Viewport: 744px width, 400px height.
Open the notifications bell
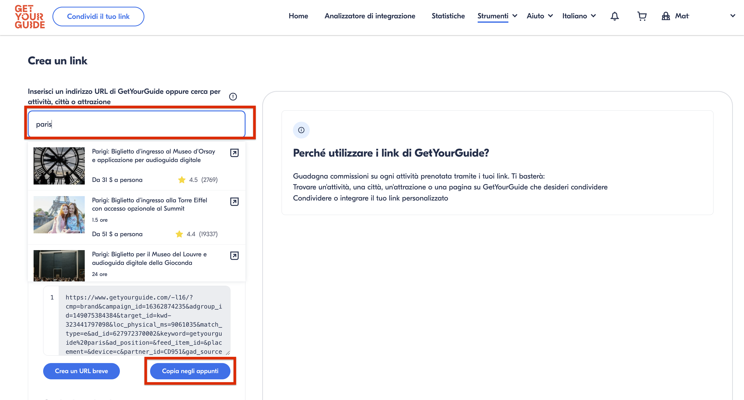point(614,16)
